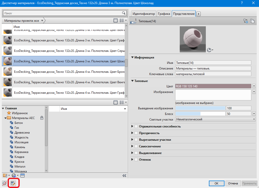Viewport: 259px width, 188px height.
Task: Collapse the Информация section
Action: tap(132, 57)
